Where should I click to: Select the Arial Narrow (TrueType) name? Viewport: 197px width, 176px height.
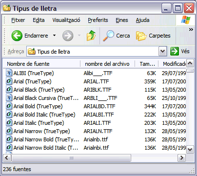[41, 131]
